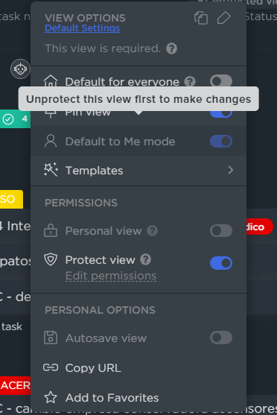Select Copy URL option
This screenshot has height=415, width=277.
pyautogui.click(x=138, y=368)
